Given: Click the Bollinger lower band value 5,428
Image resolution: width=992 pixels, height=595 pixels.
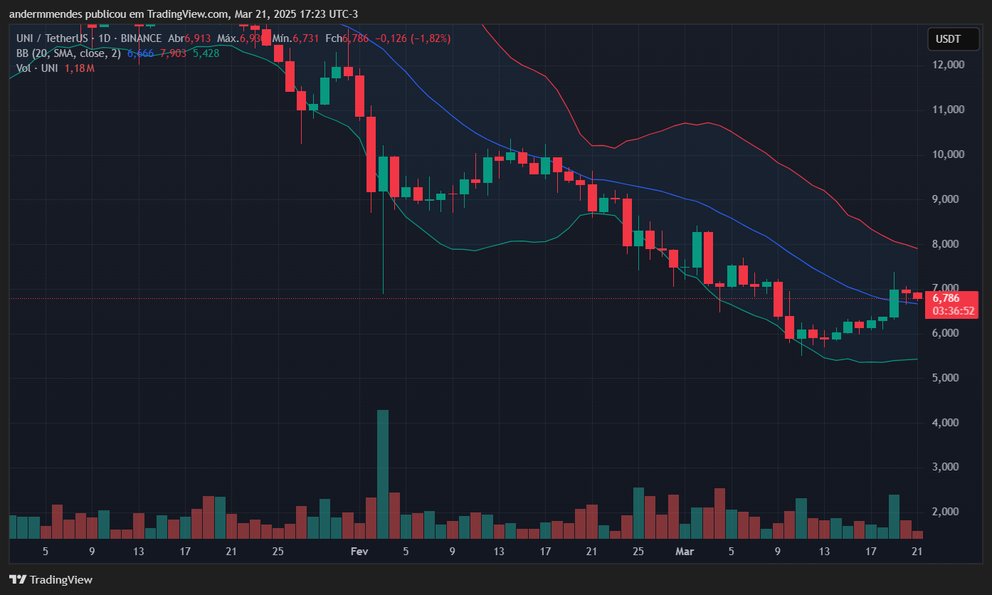Looking at the screenshot, I should click(205, 53).
